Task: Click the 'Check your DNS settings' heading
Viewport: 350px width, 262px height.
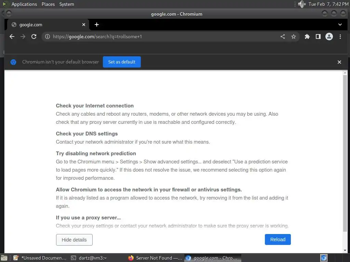Action: coord(86,134)
